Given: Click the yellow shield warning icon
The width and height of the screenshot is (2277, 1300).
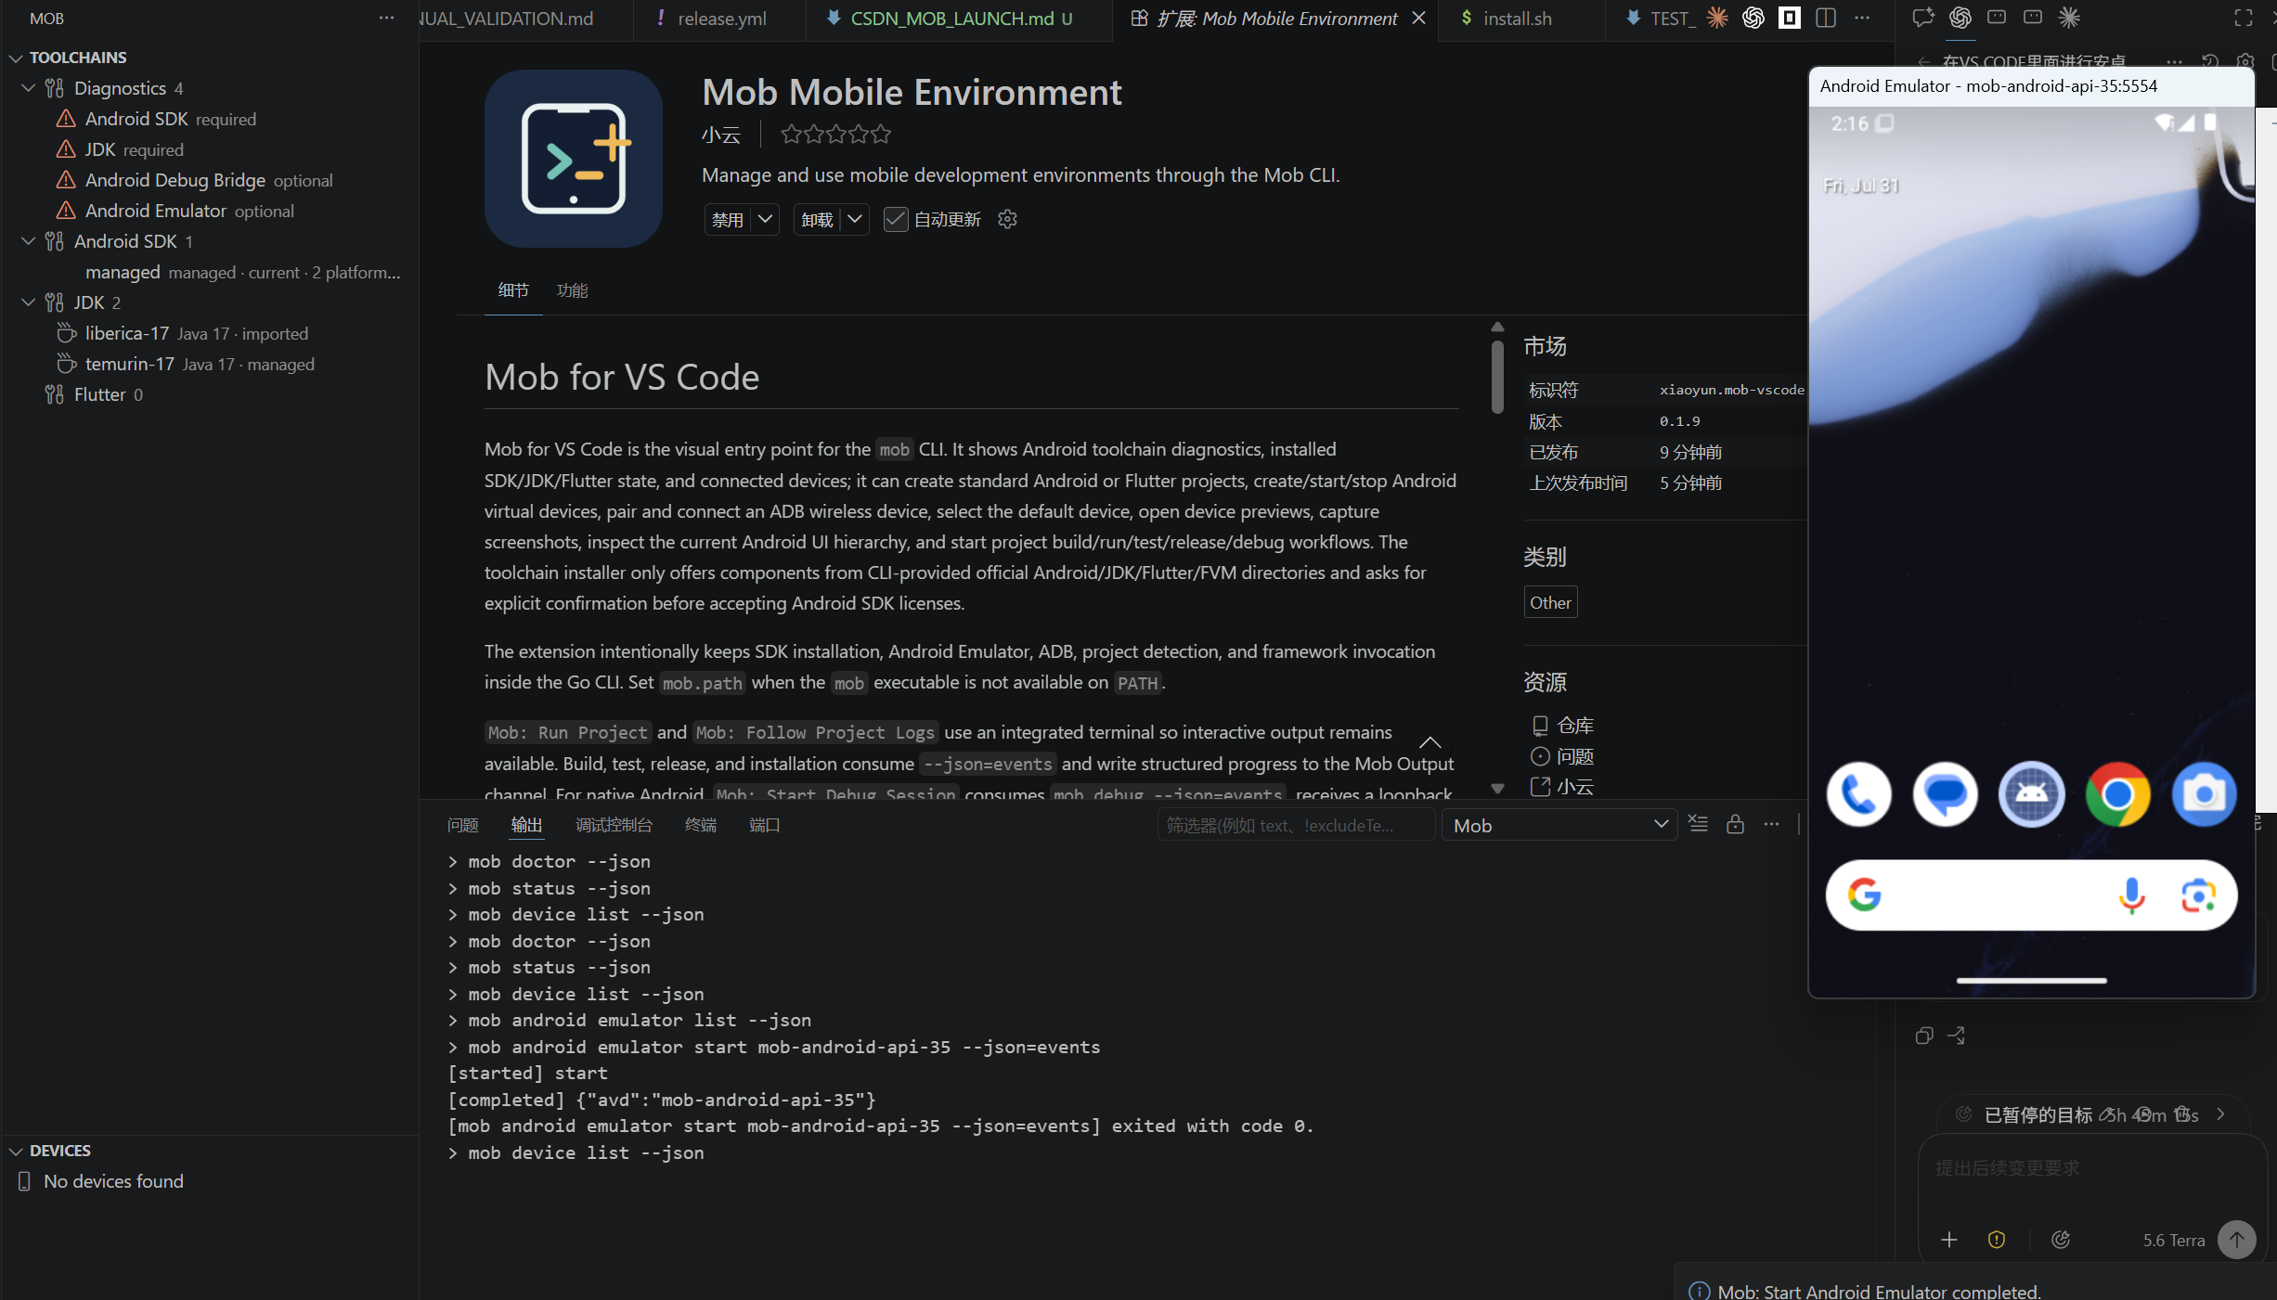Looking at the screenshot, I should coord(1996,1240).
